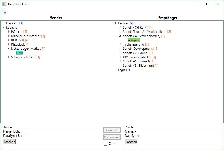Select the Sonoff 4CH R2 #1 row
The image size is (224, 150).
click(138, 27)
